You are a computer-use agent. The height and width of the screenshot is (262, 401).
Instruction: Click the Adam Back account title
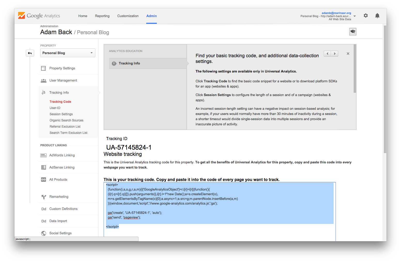click(x=56, y=32)
